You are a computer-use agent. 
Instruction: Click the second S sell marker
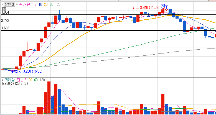point(167,7)
